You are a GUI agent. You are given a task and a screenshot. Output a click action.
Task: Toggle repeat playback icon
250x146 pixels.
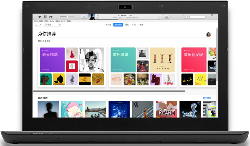[x=160, y=15]
